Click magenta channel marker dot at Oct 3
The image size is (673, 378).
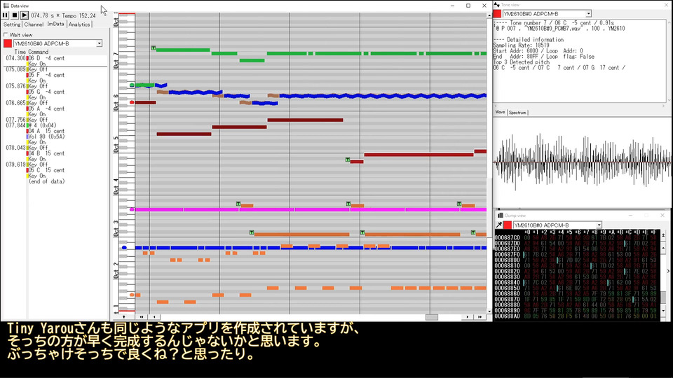(132, 209)
